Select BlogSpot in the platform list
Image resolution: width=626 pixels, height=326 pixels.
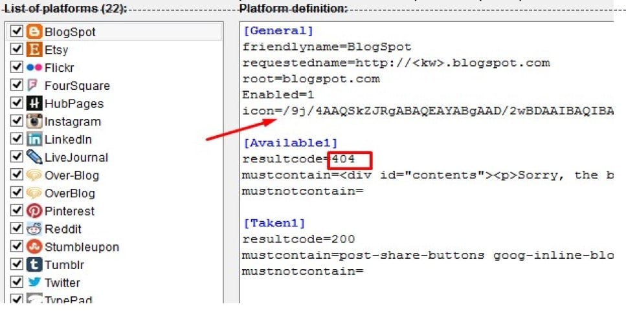(70, 32)
